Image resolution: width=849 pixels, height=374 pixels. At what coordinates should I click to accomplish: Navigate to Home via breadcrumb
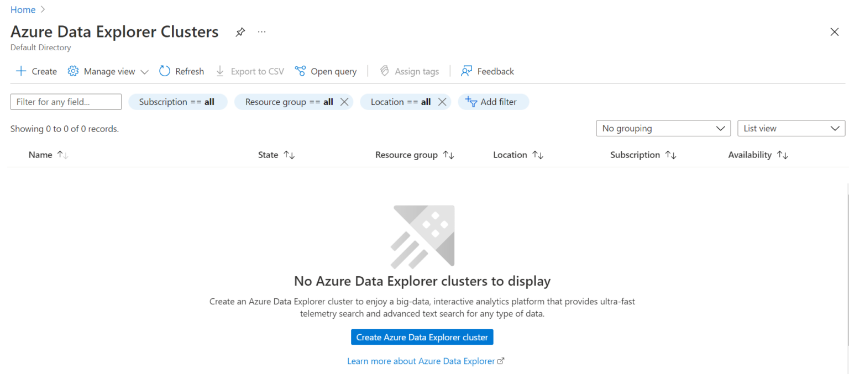(23, 9)
